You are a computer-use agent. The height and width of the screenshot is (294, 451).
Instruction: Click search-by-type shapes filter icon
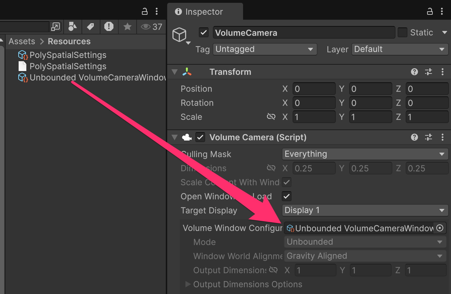coord(72,26)
